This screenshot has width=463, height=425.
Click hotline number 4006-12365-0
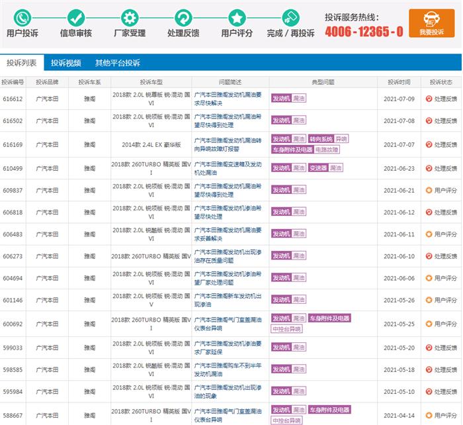[364, 31]
